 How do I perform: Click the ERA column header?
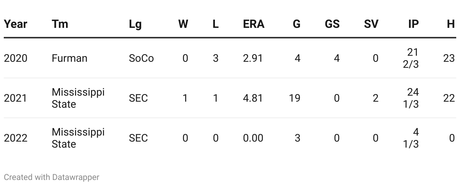[254, 24]
